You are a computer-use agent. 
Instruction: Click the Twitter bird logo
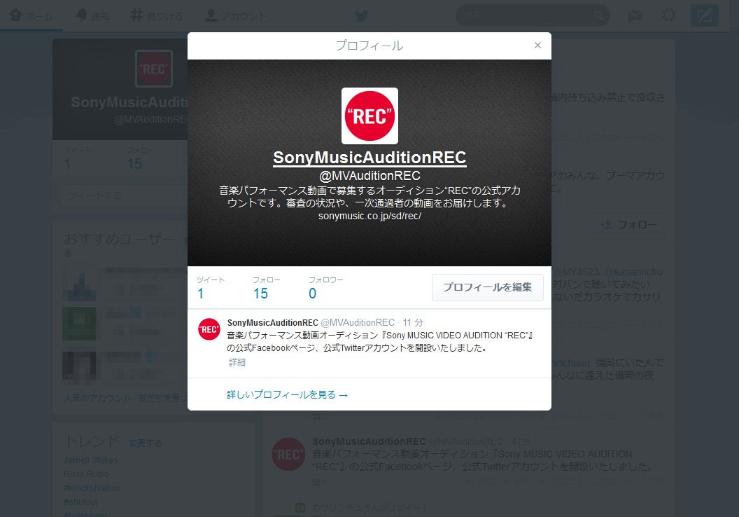point(362,15)
